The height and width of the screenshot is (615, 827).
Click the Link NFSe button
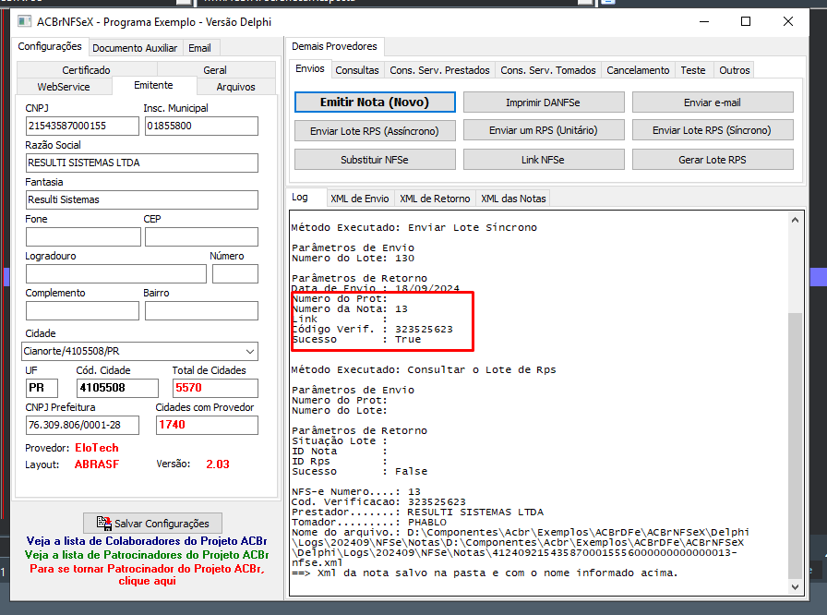544,159
